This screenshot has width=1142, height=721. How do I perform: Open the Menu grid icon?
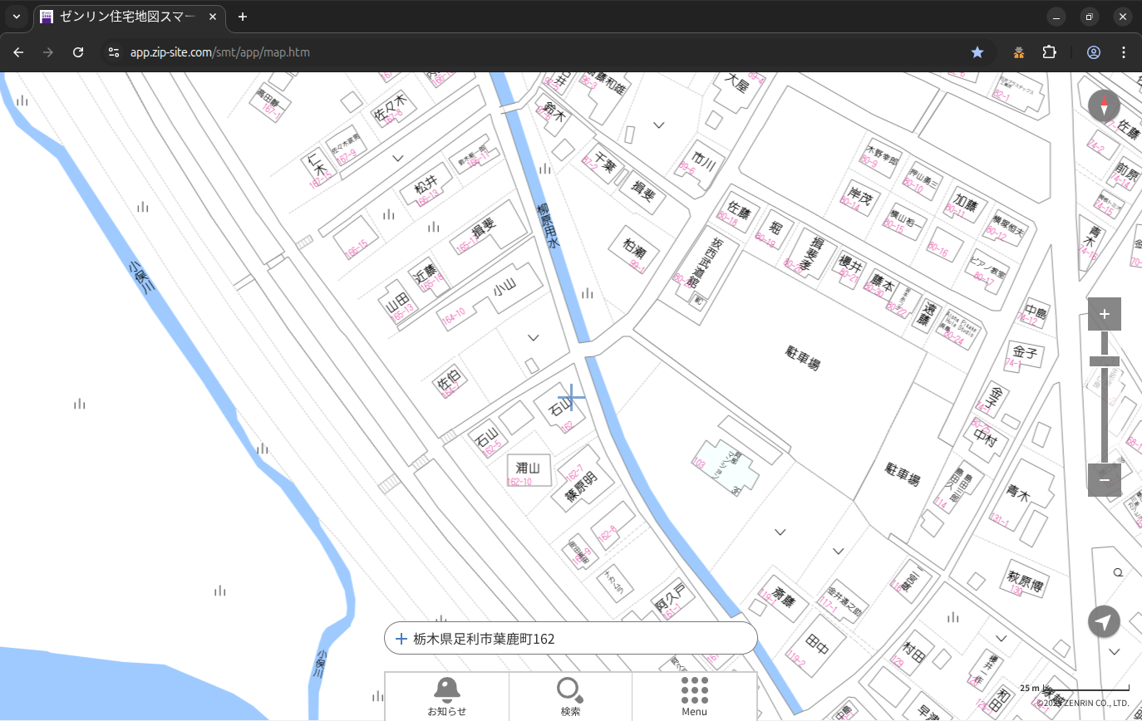tap(694, 696)
